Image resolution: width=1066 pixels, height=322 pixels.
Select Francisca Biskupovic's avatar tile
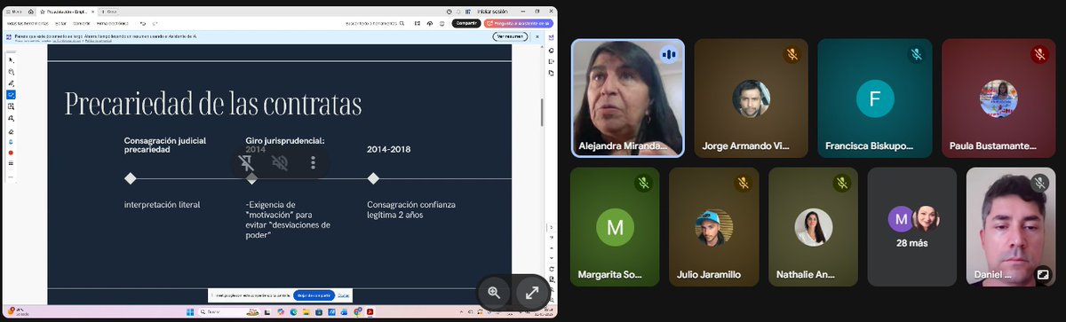tap(874, 98)
